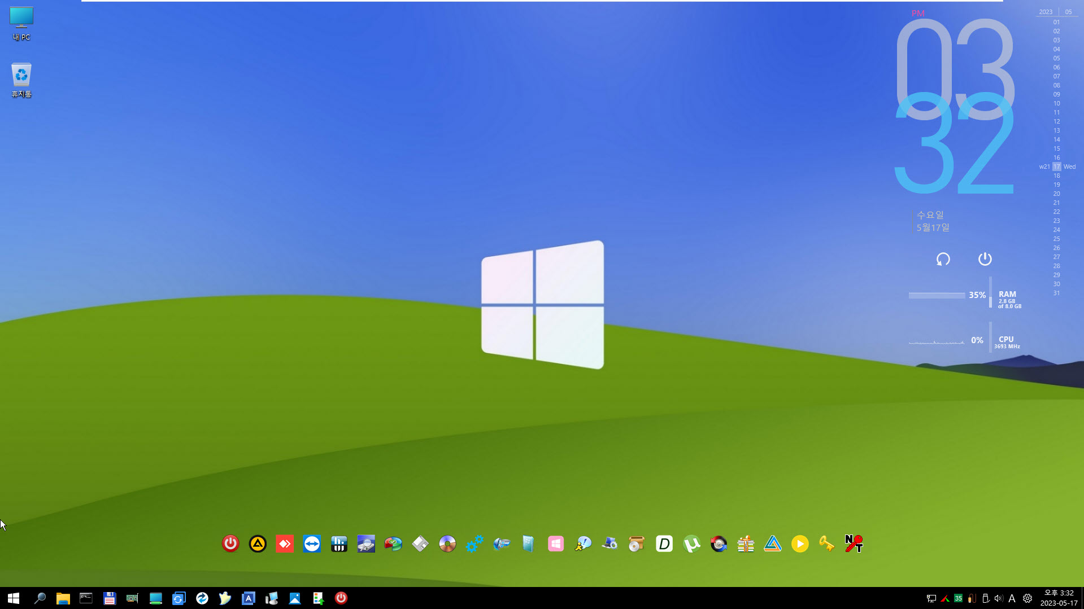The height and width of the screenshot is (609, 1084).
Task: Click the red power icon in the taskbar
Action: click(x=341, y=598)
